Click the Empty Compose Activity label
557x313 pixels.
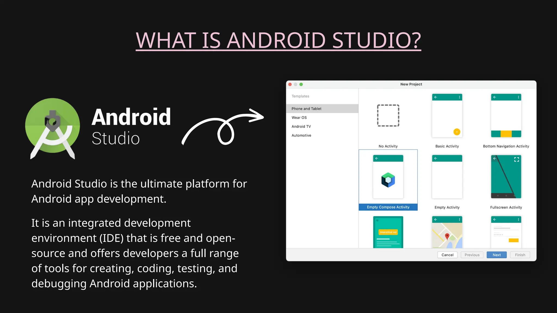[x=388, y=207]
